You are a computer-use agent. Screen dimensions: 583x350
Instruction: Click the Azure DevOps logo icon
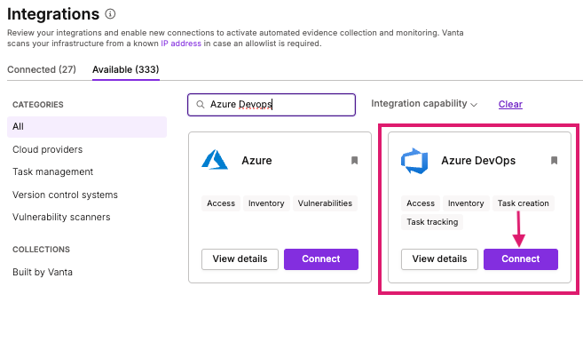pyautogui.click(x=414, y=161)
